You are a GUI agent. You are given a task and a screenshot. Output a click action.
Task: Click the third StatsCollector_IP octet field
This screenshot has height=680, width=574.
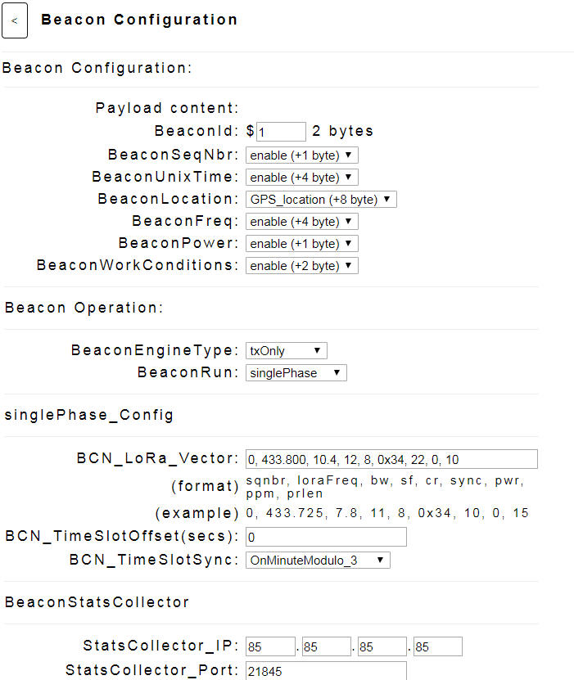382,646
